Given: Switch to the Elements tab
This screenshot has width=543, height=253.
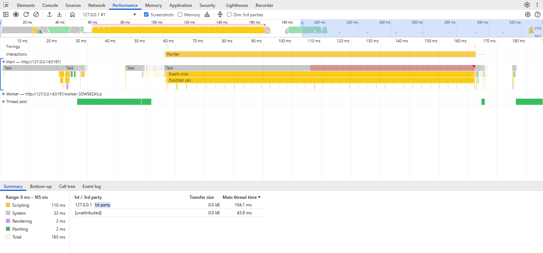Looking at the screenshot, I should point(26,5).
